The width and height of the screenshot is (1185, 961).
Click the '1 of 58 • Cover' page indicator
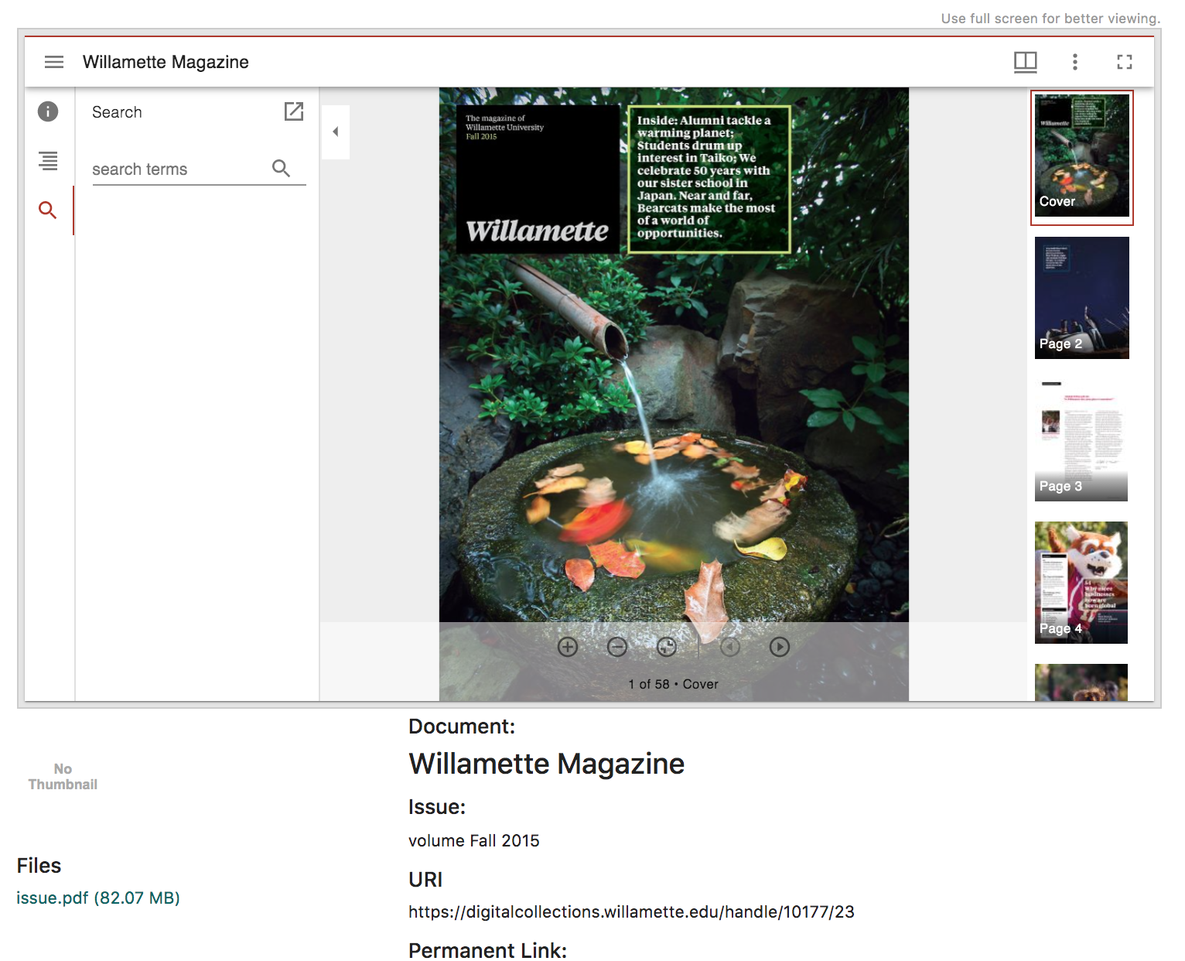click(x=673, y=684)
